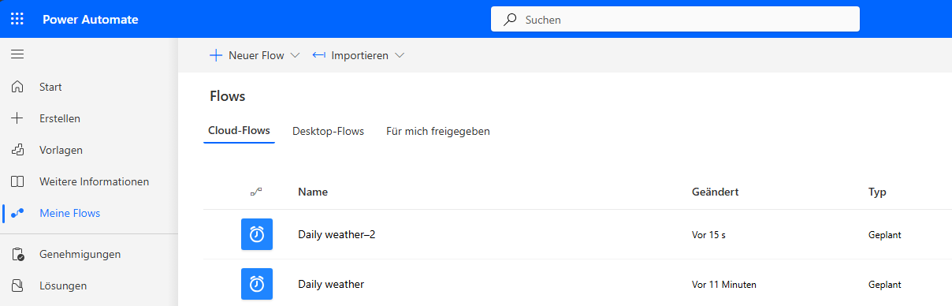Open the app launcher waffle icon
This screenshot has width=952, height=306.
(17, 19)
